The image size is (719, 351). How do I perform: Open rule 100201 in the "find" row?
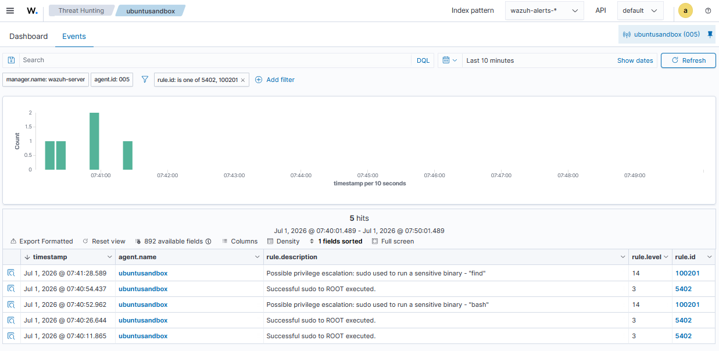coord(687,273)
